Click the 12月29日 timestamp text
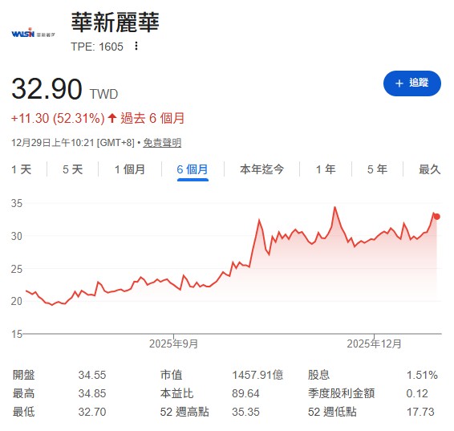The height and width of the screenshot is (431, 454). click(x=73, y=143)
